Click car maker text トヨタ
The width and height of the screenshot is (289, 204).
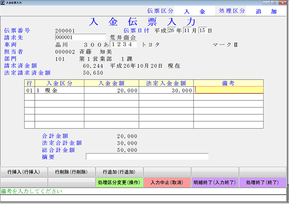[x=151, y=44]
